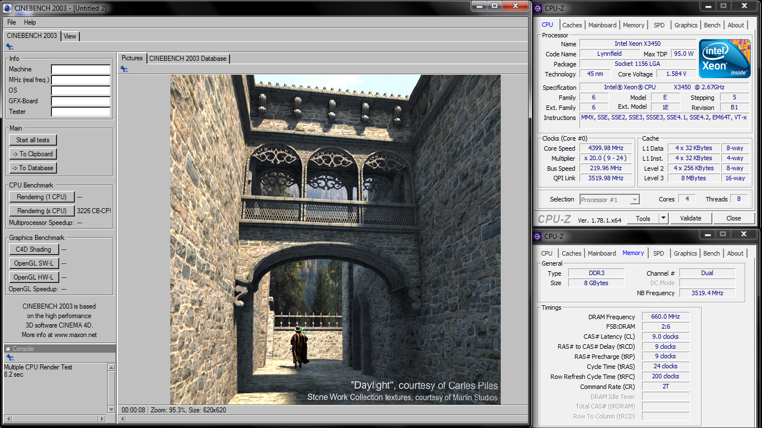Click the Validate button in CPU-Z
The width and height of the screenshot is (762, 428).
point(691,218)
